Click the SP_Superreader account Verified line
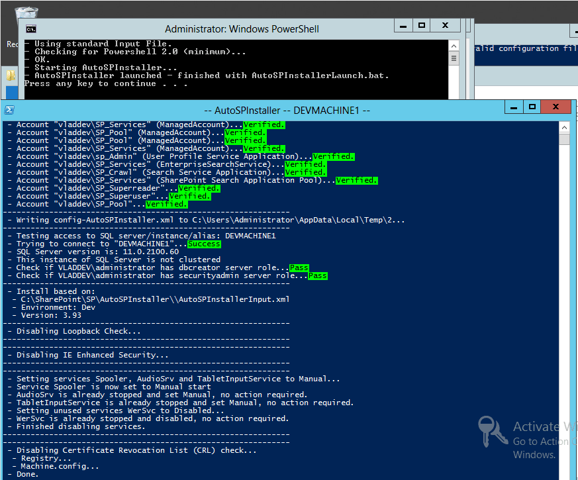 click(x=114, y=189)
